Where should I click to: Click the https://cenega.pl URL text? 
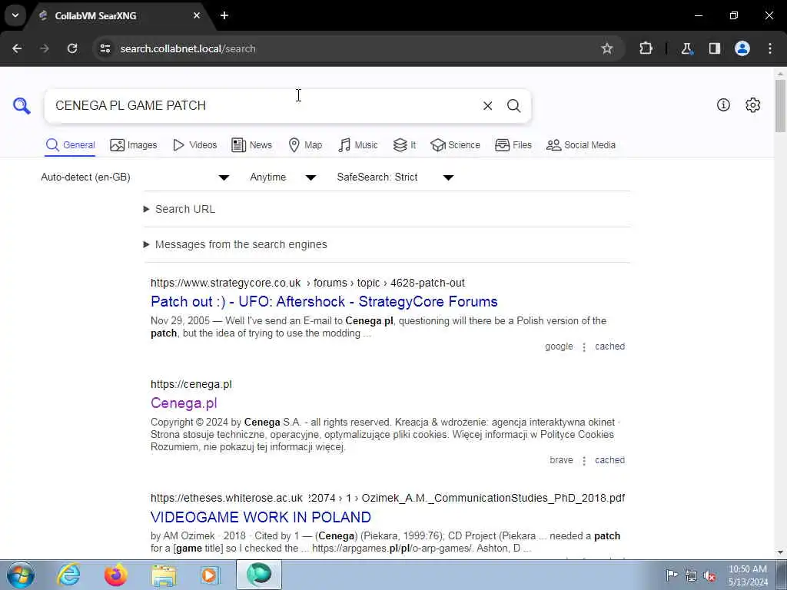coord(191,384)
